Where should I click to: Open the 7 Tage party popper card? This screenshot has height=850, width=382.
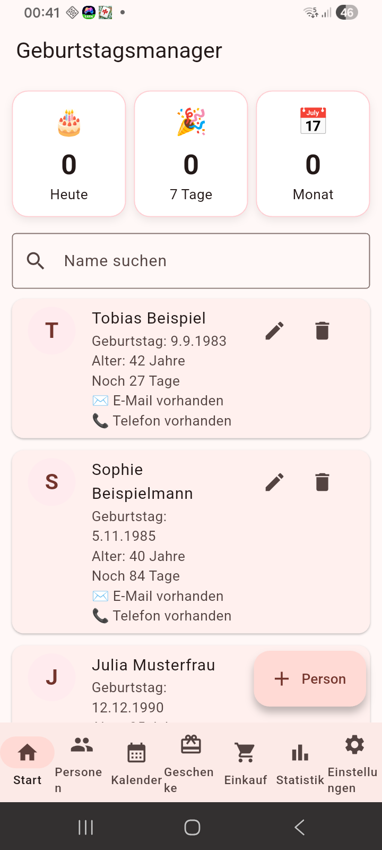pyautogui.click(x=191, y=154)
